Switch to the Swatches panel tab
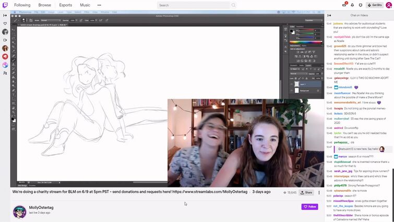 point(300,27)
